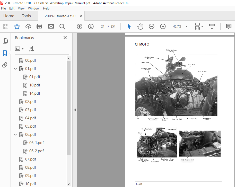Open the 06-2.pdf bookmark
235x187 pixels.
tap(36, 151)
